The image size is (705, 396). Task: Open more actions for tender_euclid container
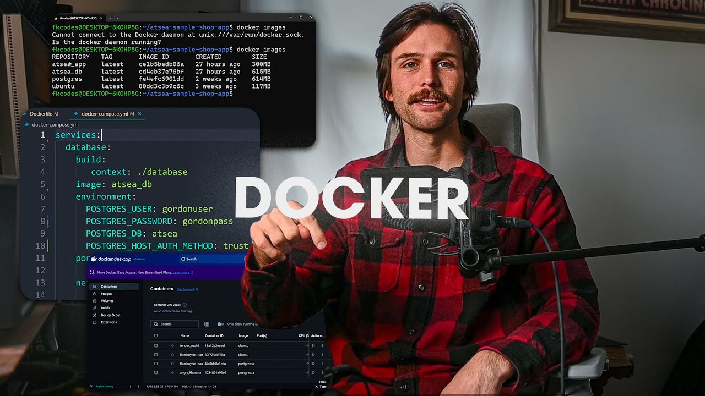tap(322, 346)
